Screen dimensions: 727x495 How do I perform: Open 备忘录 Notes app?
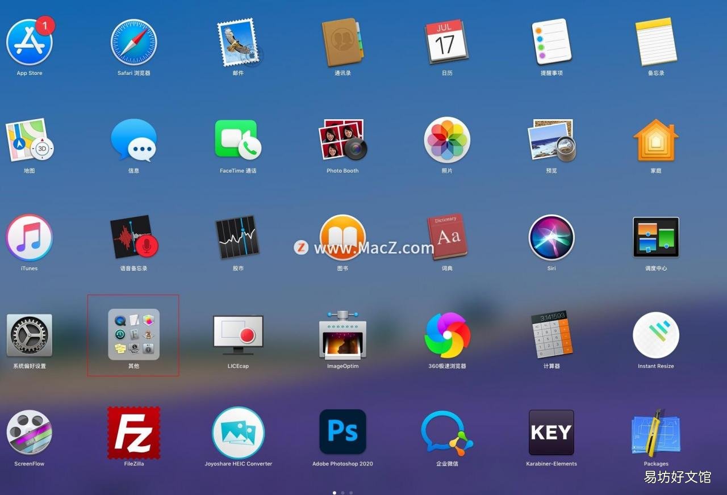click(x=656, y=42)
